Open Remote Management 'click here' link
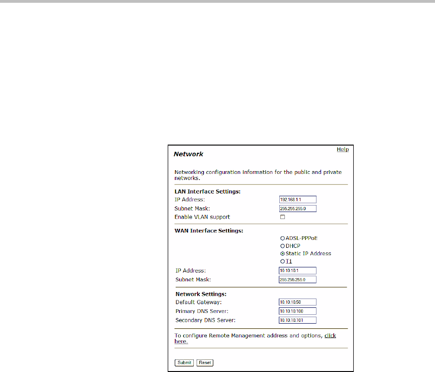Viewport: 435px width, 372px height. click(x=330, y=336)
